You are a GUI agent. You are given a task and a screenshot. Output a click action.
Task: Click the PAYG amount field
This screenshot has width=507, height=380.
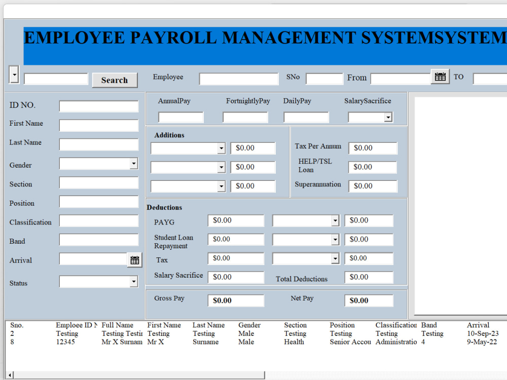click(x=236, y=220)
